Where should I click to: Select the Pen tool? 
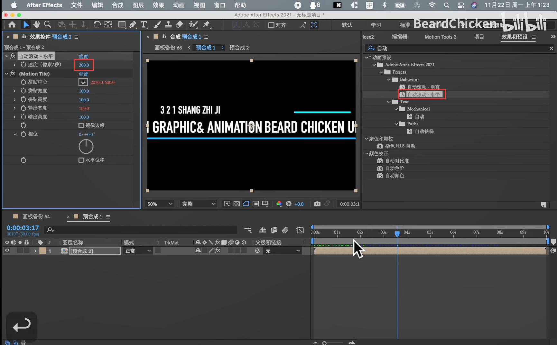[x=133, y=24]
